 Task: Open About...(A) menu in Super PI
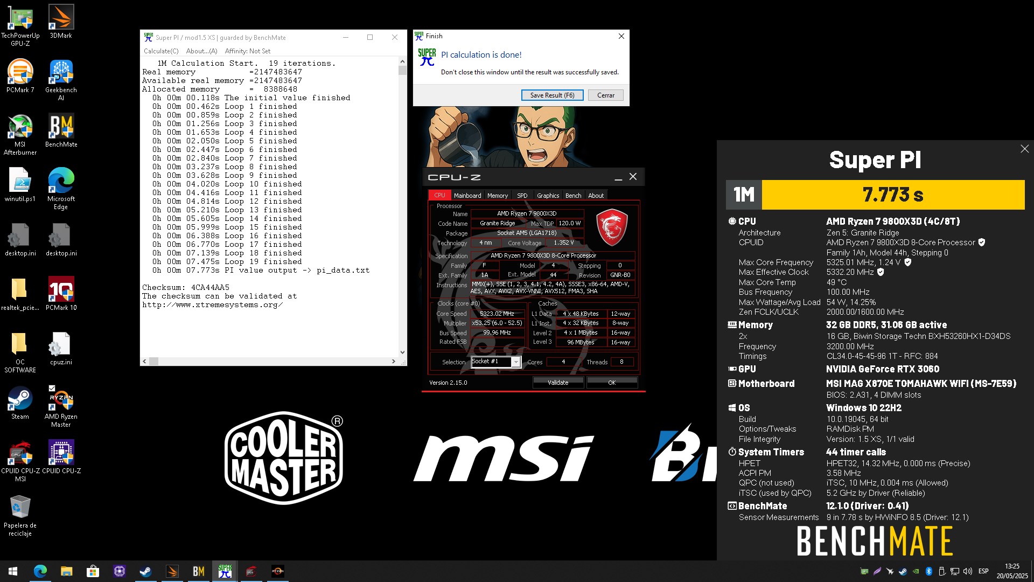(x=201, y=51)
